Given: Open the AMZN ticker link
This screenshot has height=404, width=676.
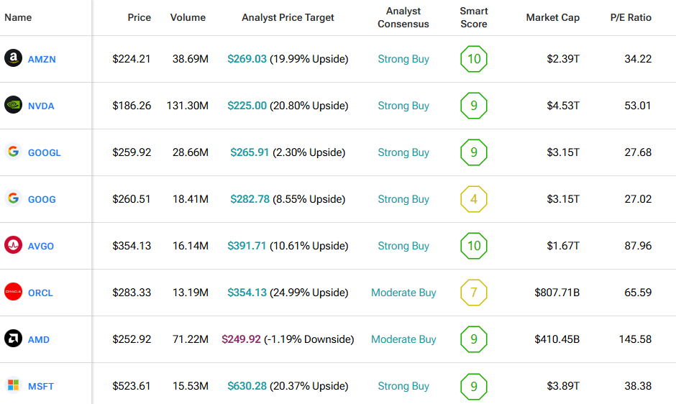Looking at the screenshot, I should click(x=42, y=60).
